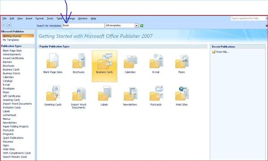Click the From File folder icon

click(x=214, y=52)
